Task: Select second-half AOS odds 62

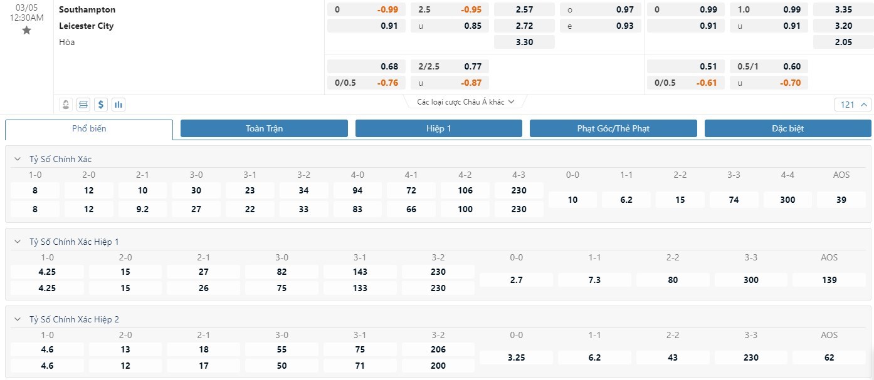Action: (829, 357)
